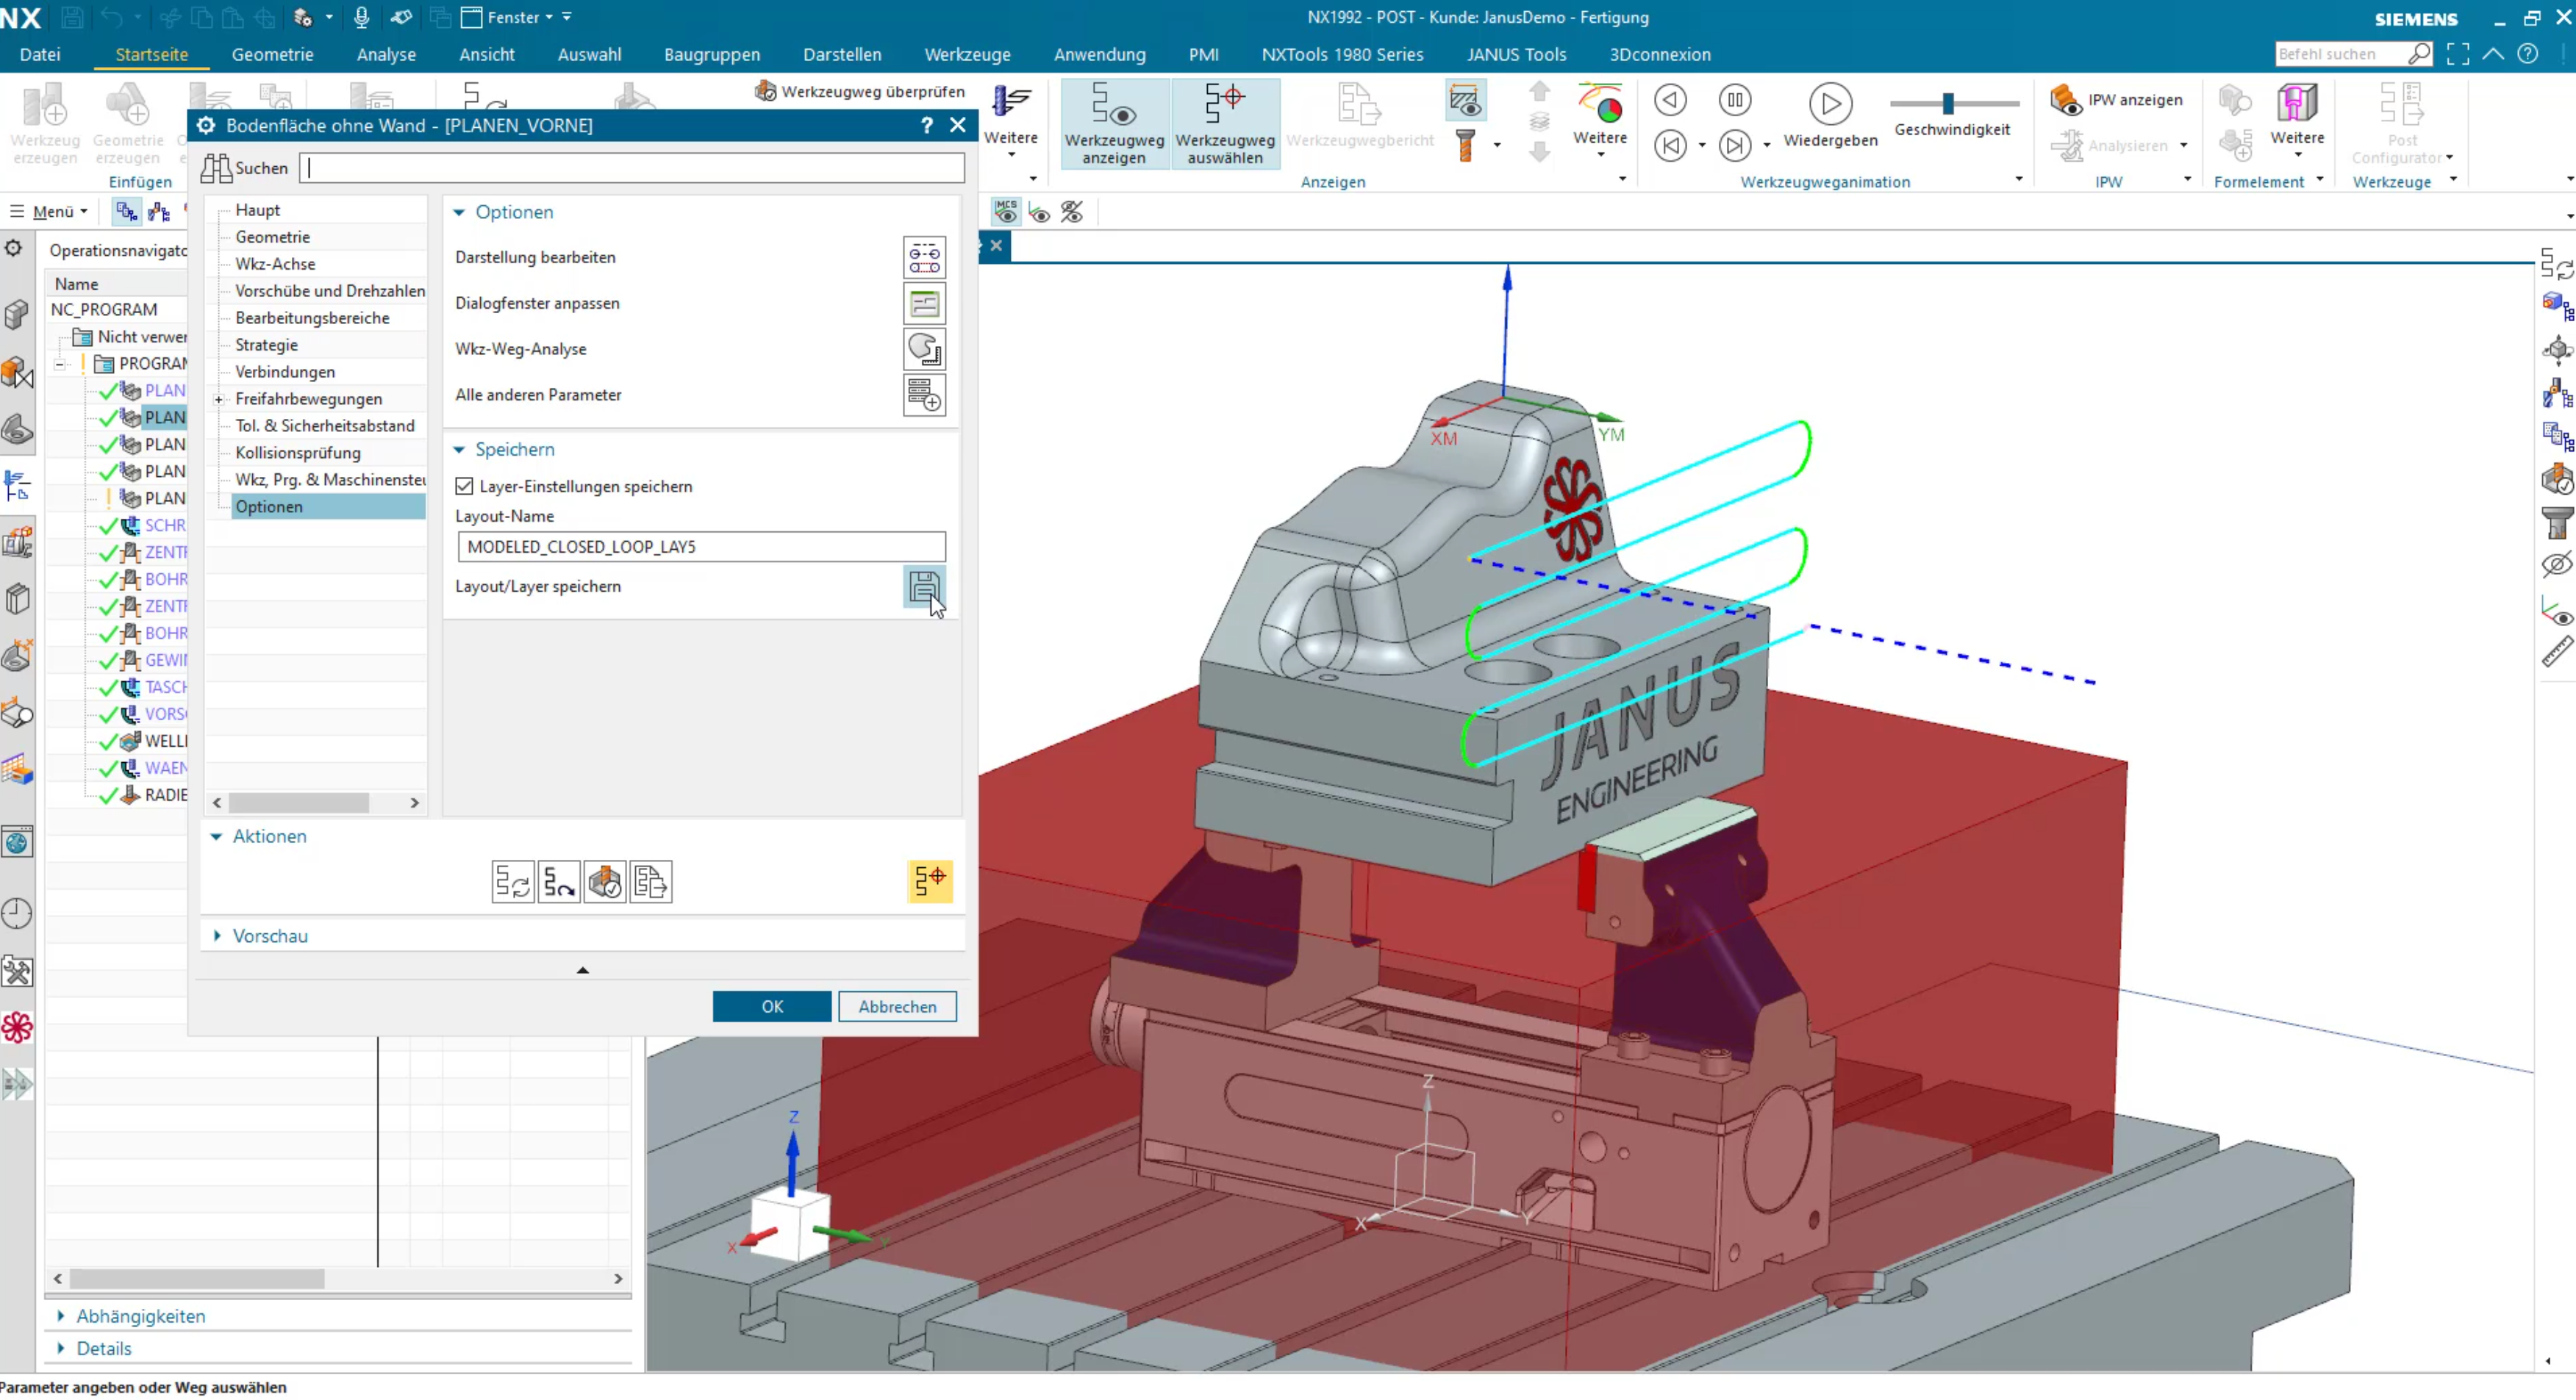This screenshot has width=2576, height=1400.
Task: Collapse dialog with the upward arrow handle
Action: [x=582, y=970]
